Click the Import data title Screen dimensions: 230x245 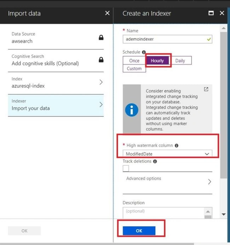click(24, 13)
